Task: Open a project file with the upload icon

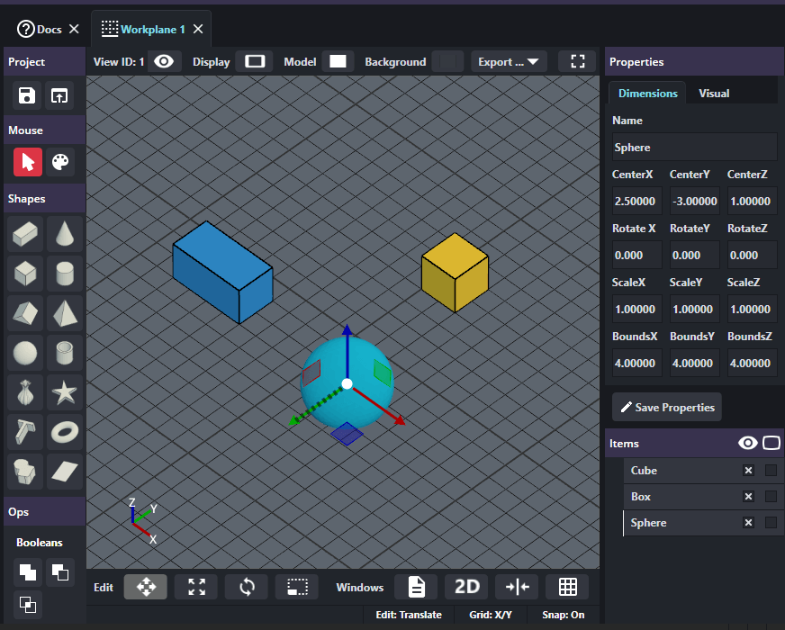Action: coord(59,95)
